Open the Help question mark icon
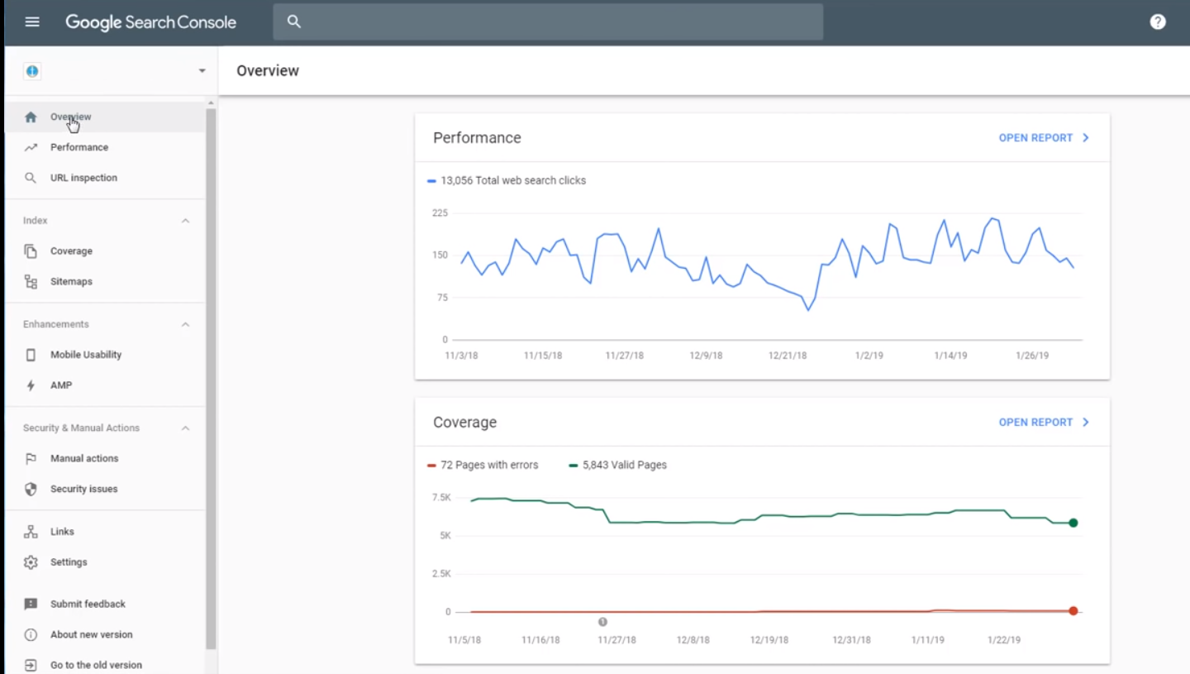The width and height of the screenshot is (1190, 674). [x=1158, y=22]
